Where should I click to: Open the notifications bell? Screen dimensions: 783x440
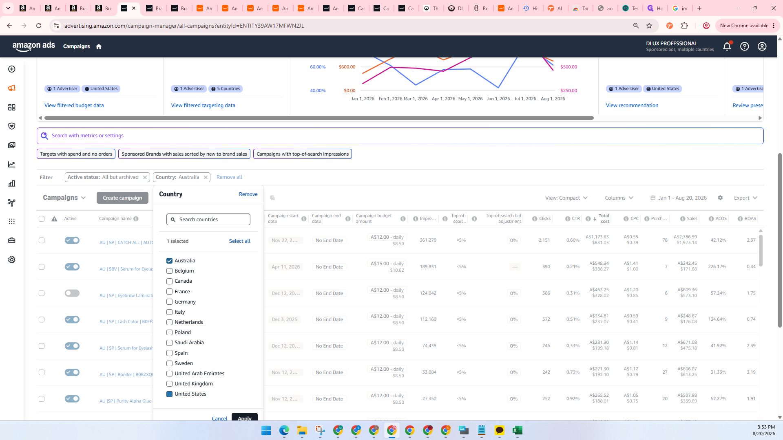point(727,46)
